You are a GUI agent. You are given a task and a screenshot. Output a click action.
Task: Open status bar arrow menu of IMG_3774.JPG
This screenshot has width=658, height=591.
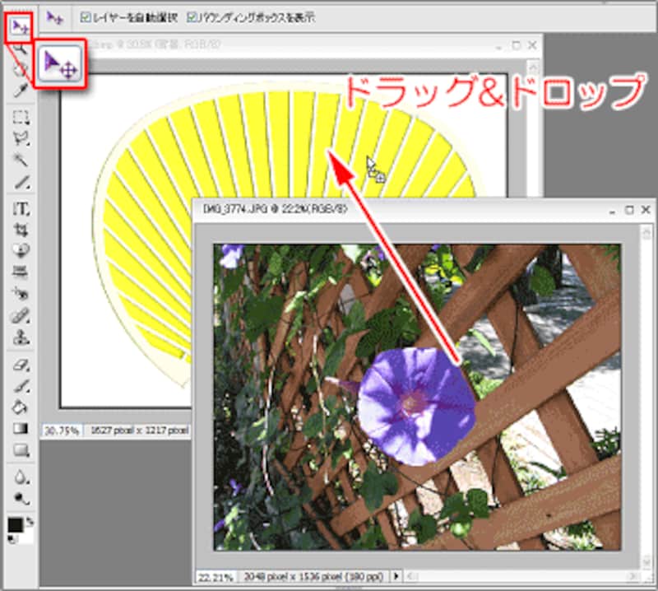[x=397, y=576]
